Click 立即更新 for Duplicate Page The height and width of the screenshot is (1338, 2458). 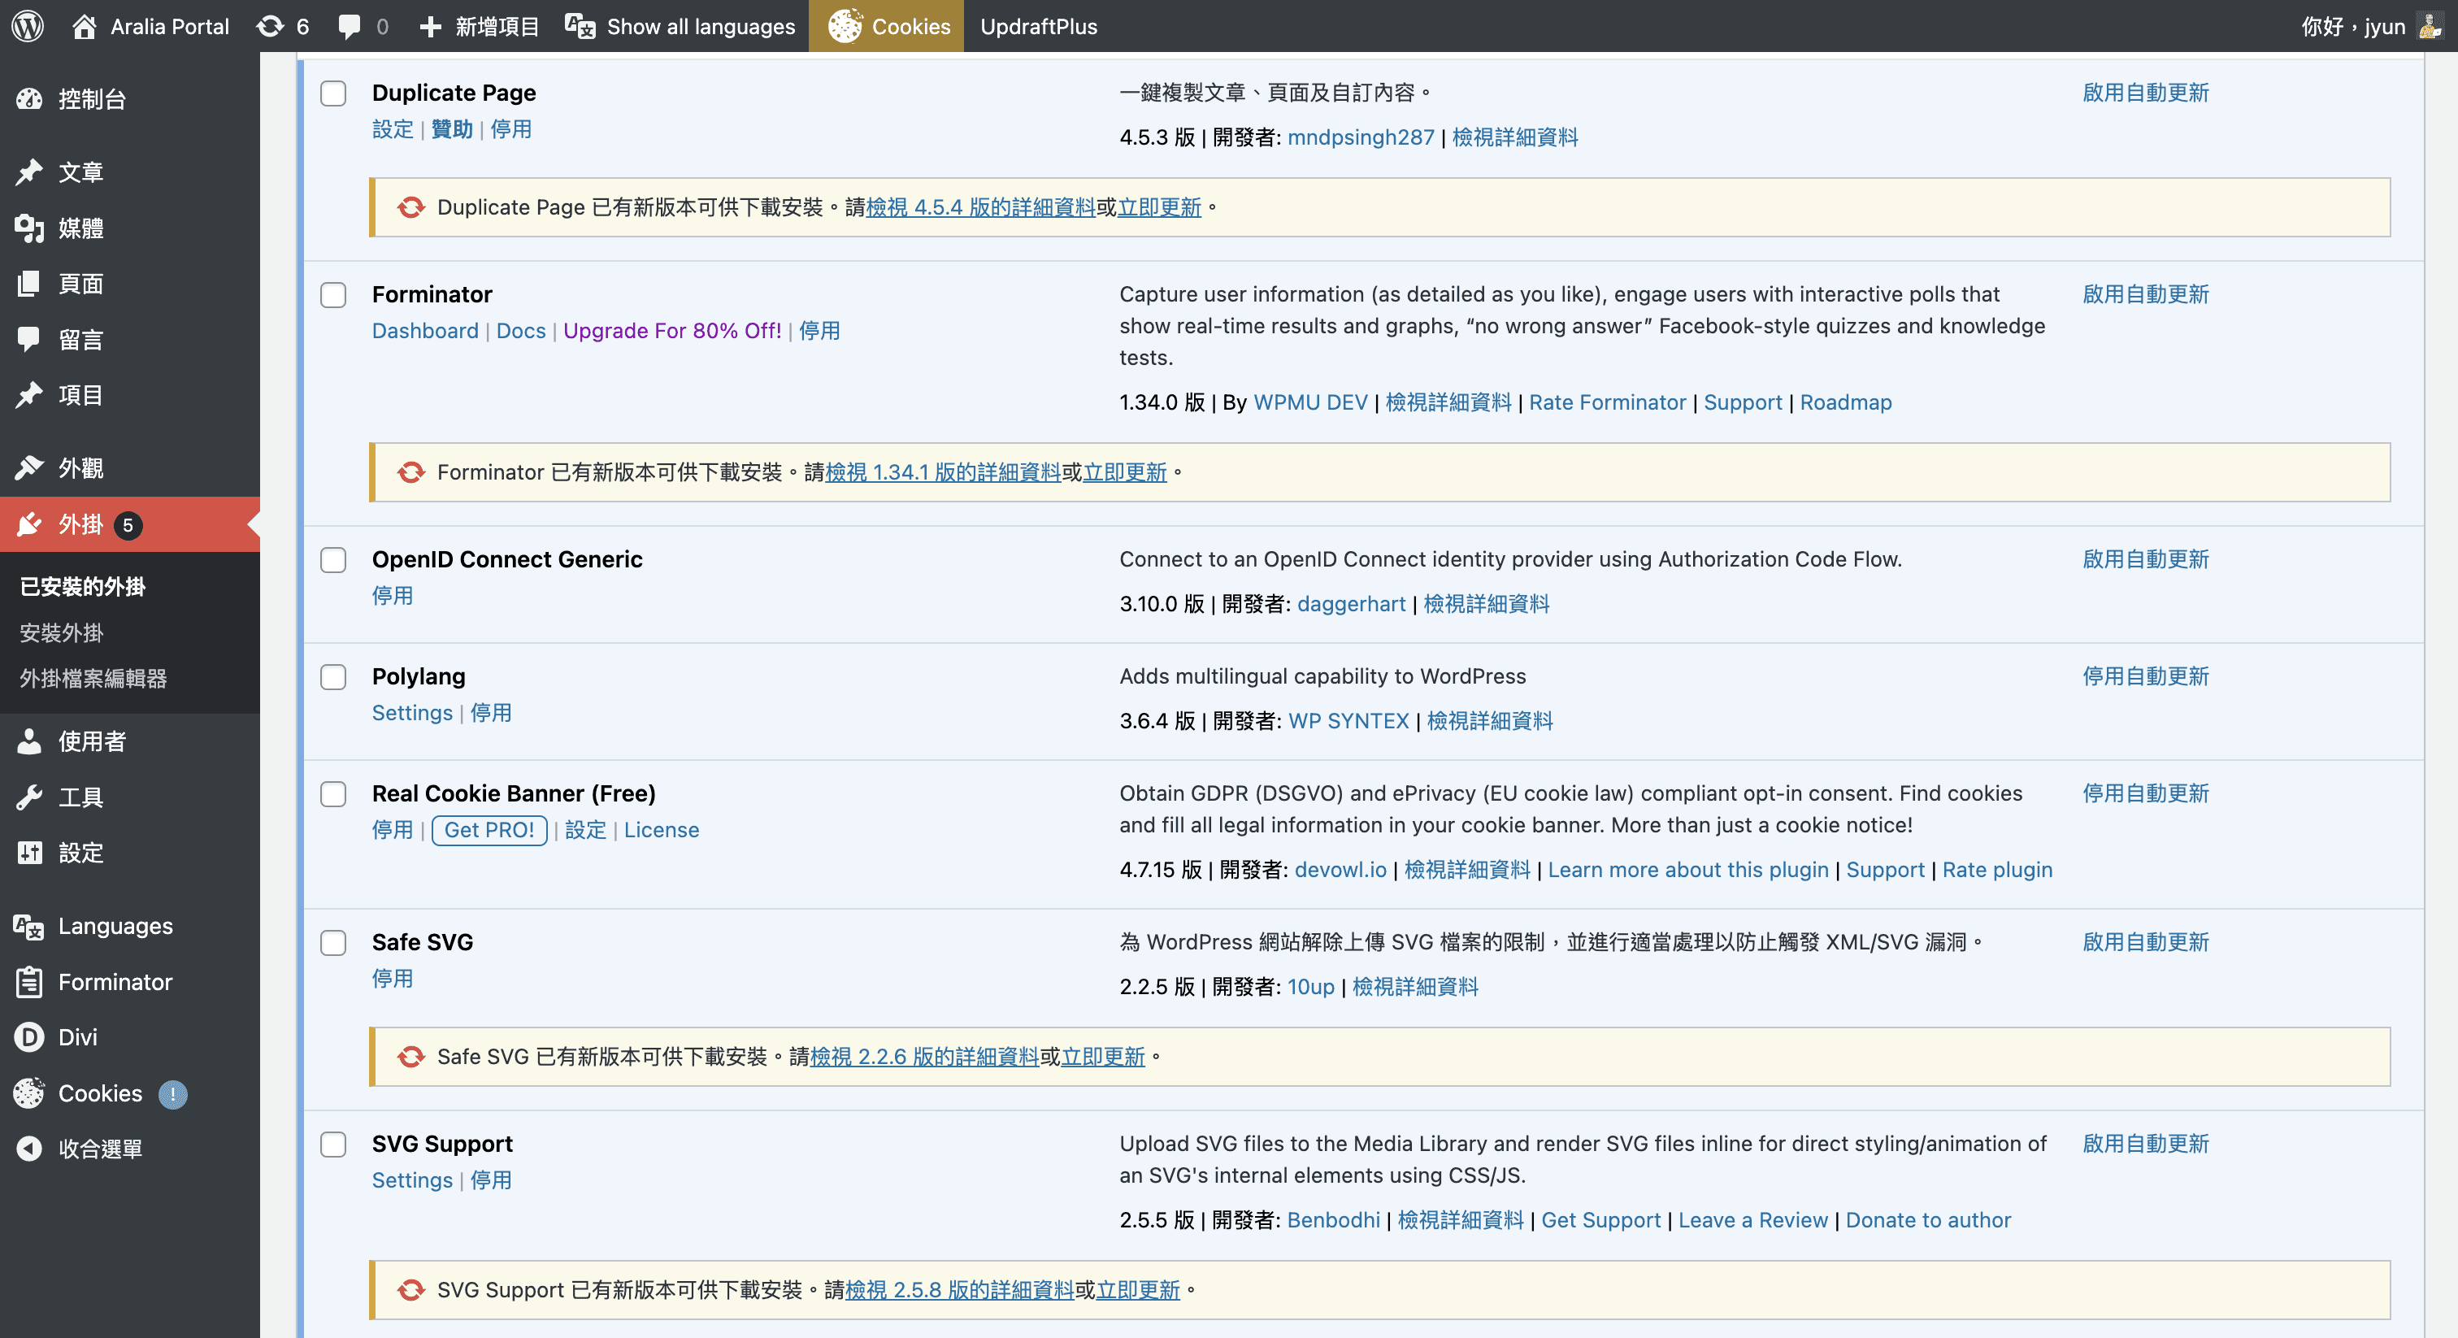[x=1159, y=207]
